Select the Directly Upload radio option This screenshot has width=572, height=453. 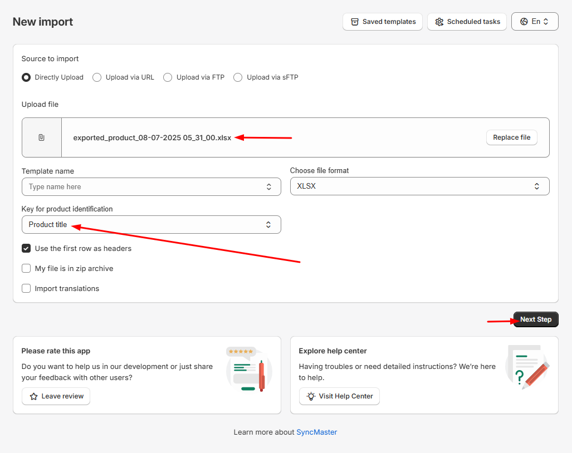[26, 77]
